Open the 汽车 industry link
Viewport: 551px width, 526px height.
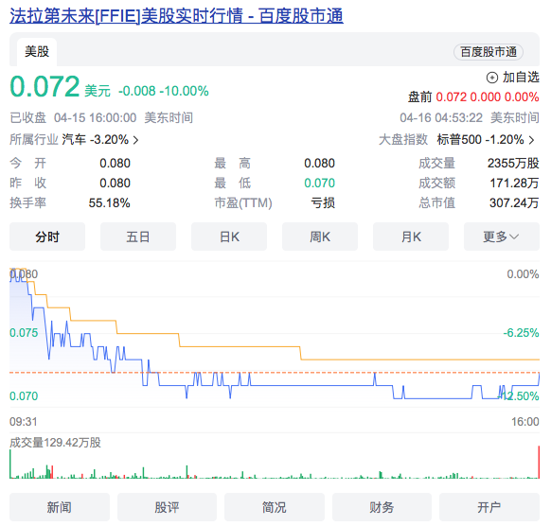pyautogui.click(x=74, y=140)
